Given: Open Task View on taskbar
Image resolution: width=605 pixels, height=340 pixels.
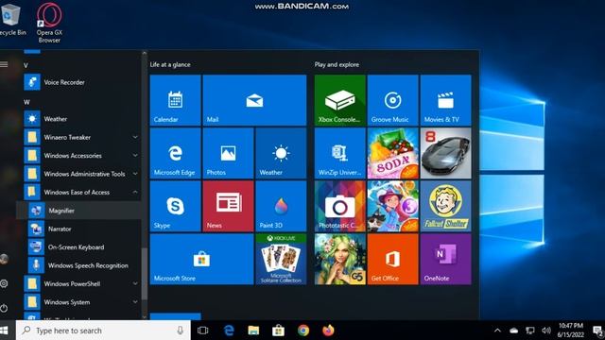Looking at the screenshot, I should (203, 331).
